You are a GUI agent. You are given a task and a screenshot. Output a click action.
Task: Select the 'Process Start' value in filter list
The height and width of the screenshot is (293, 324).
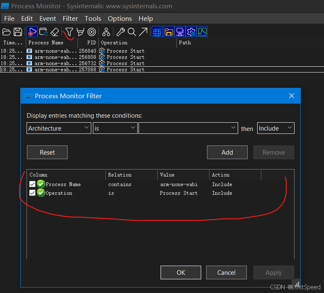179,193
